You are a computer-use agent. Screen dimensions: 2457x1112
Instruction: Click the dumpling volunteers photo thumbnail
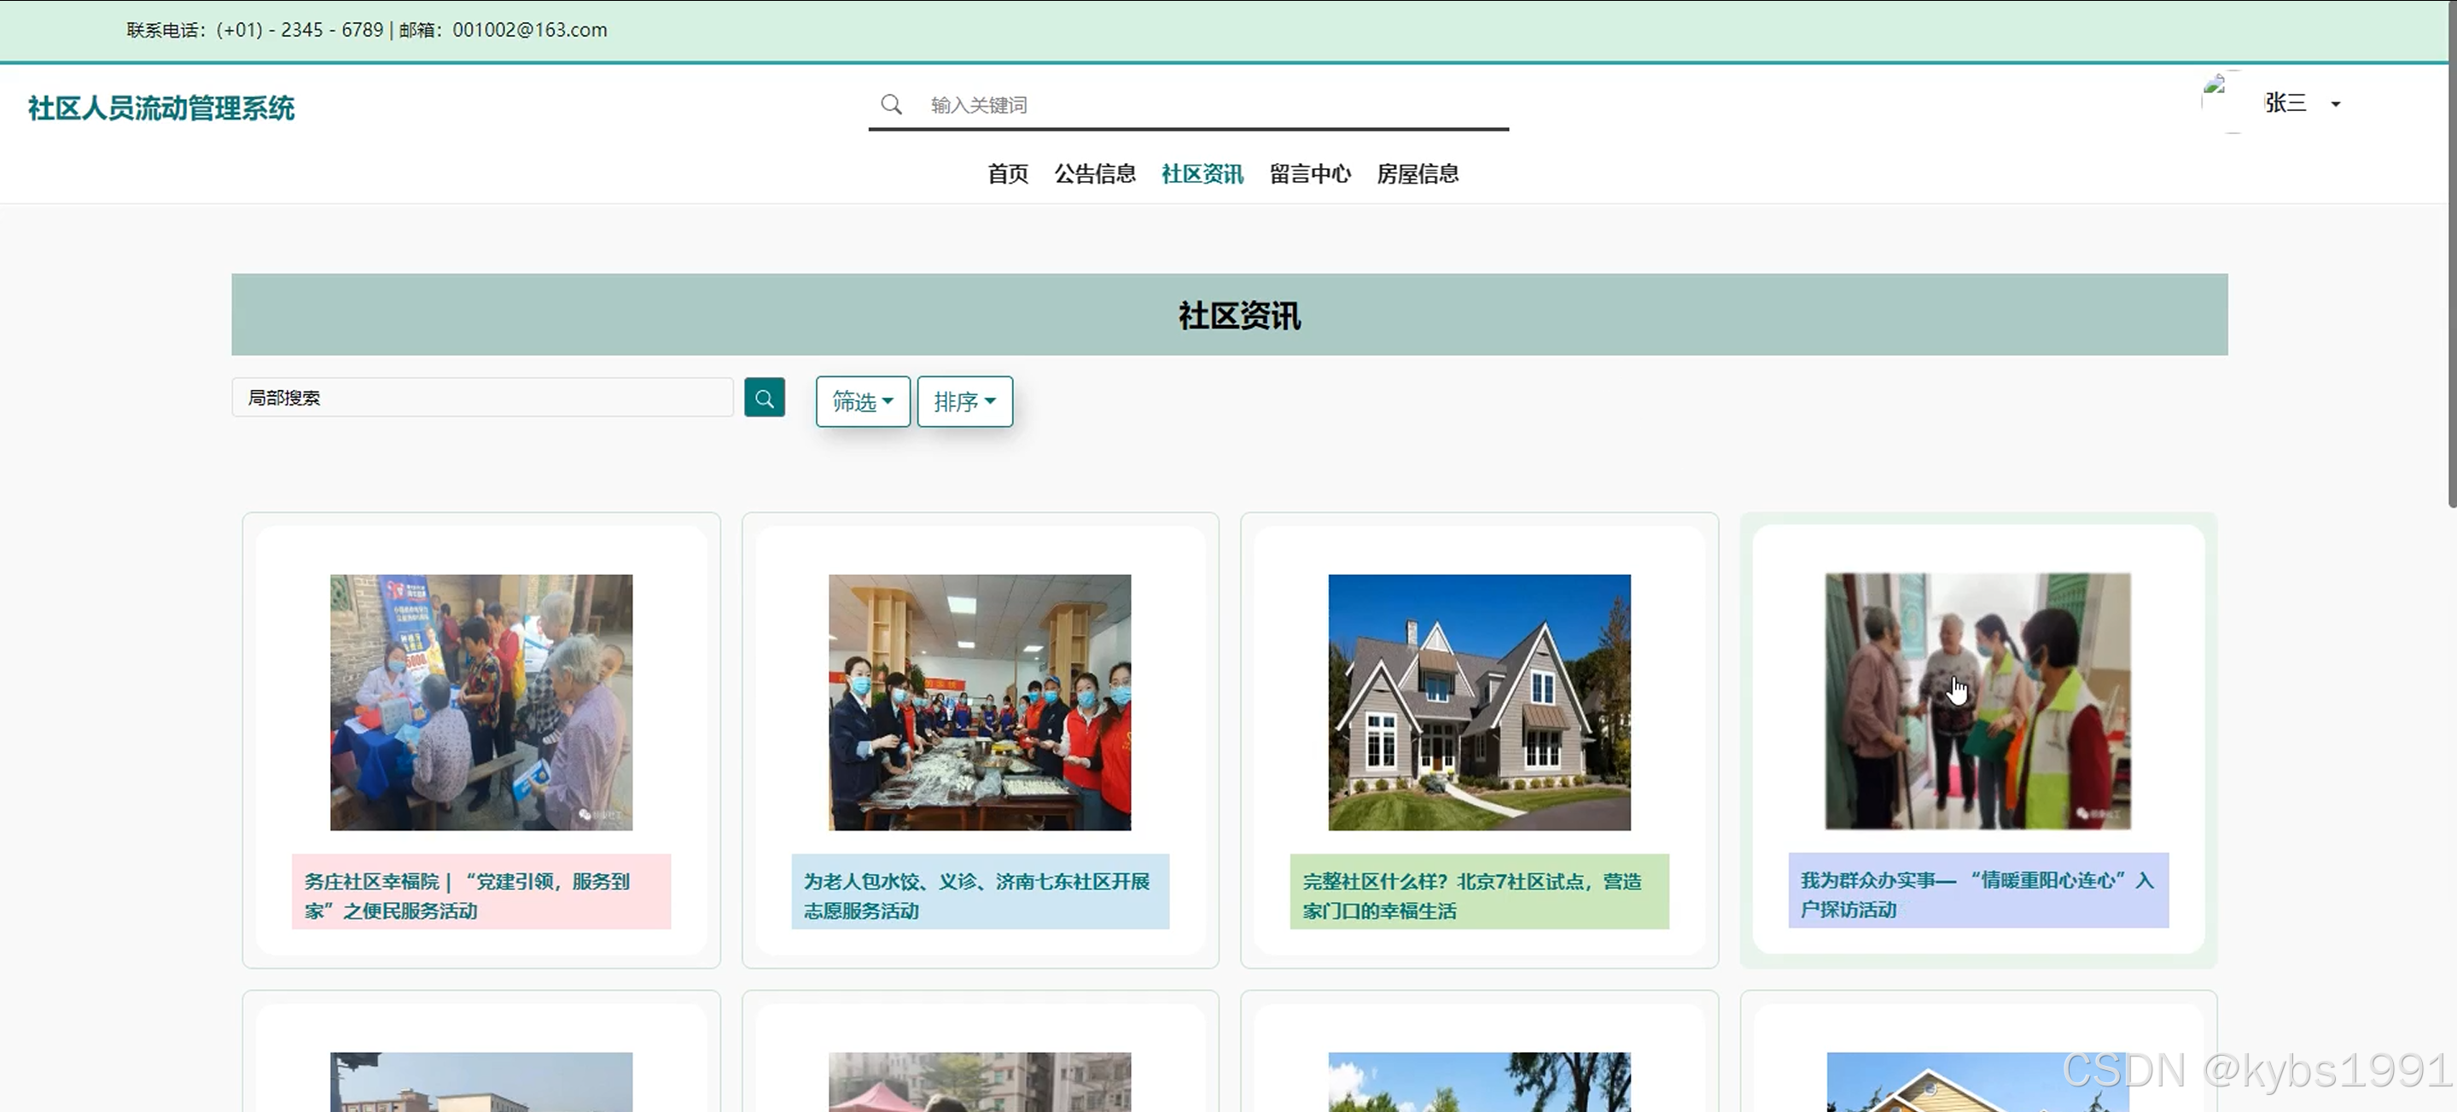coord(980,702)
